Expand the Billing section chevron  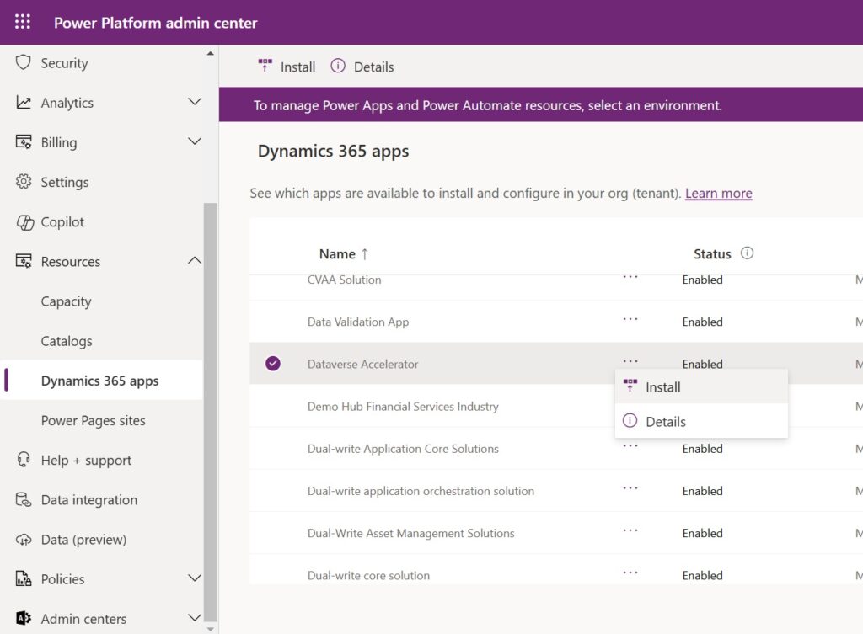(195, 141)
